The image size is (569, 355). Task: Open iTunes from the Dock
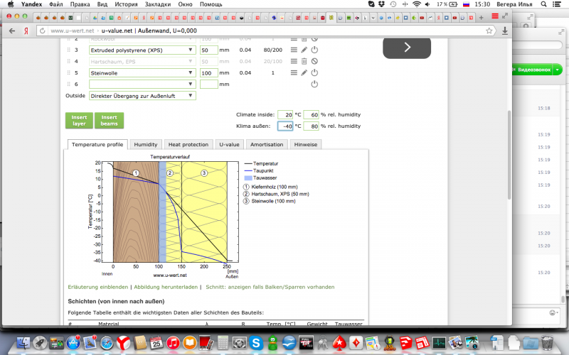point(173,343)
